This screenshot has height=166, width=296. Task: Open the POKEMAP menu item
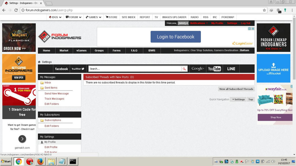[x=228, y=17]
